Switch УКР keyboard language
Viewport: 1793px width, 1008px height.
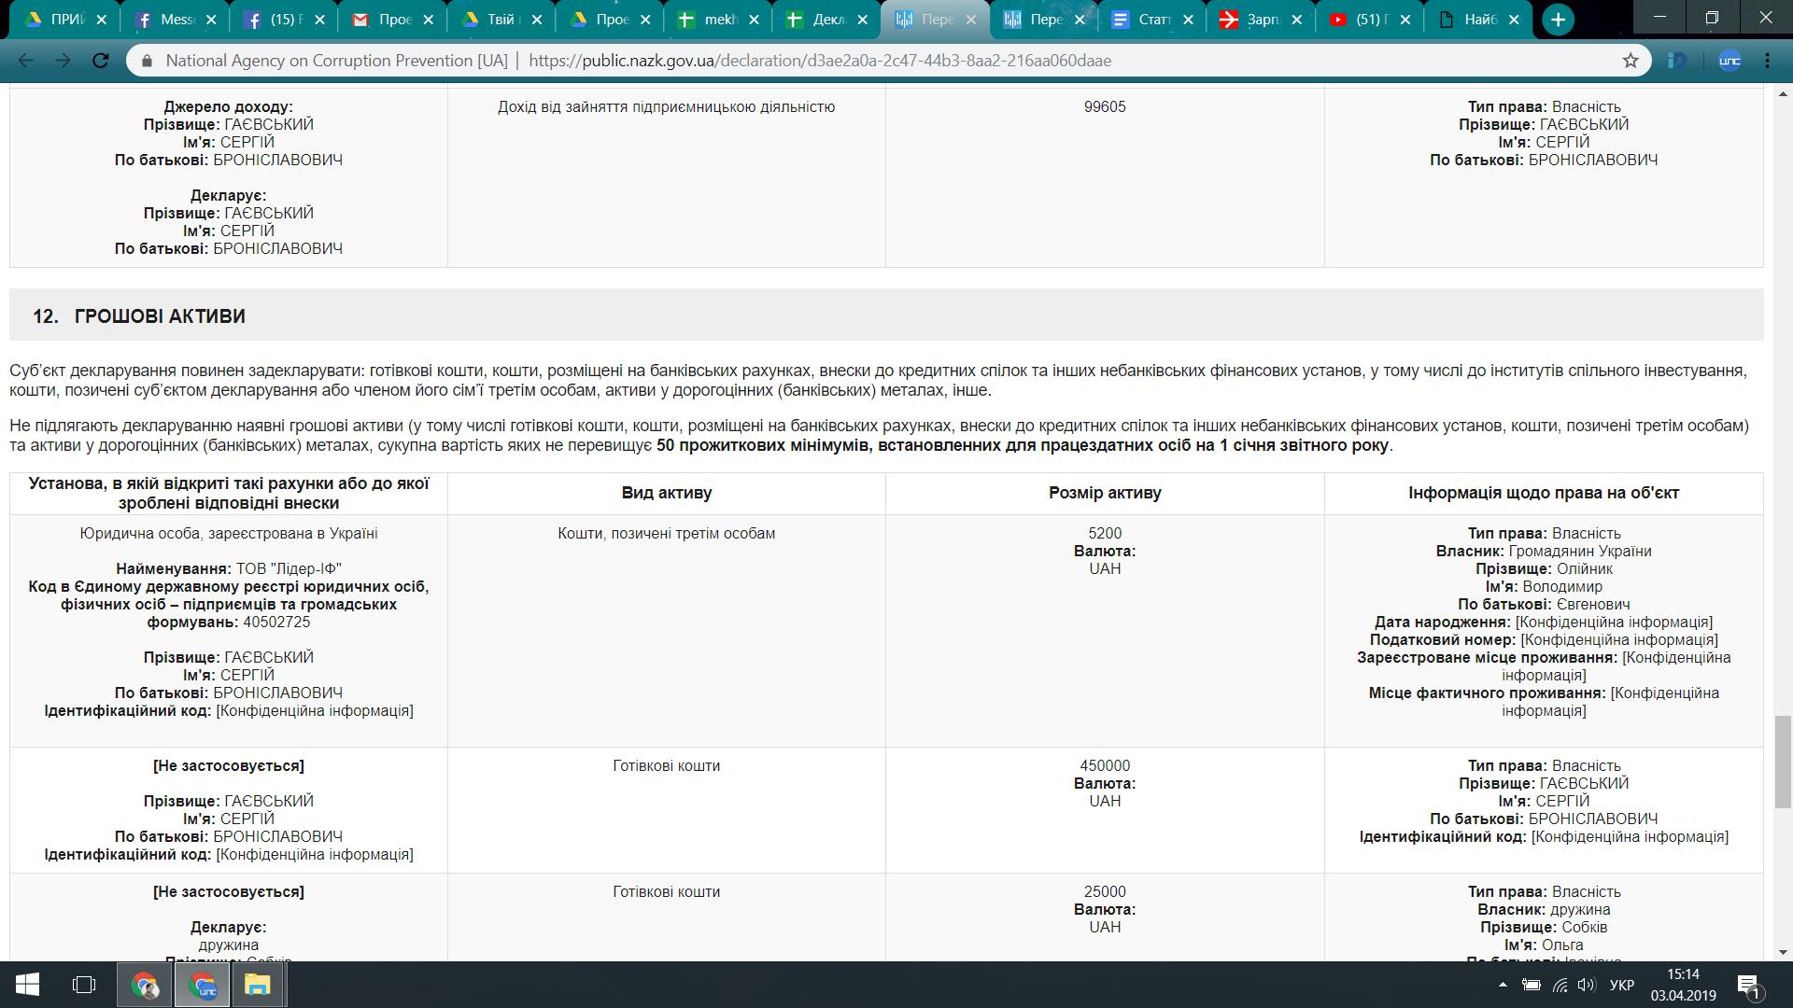pyautogui.click(x=1622, y=985)
